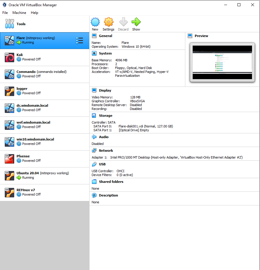Open the File menu

click(5, 13)
